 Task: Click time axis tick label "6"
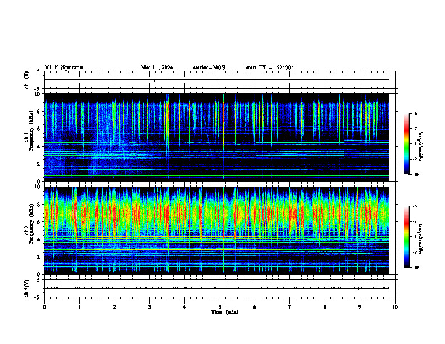pos(255,307)
